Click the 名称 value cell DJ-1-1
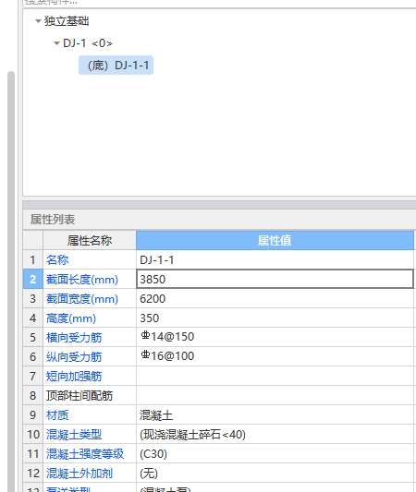Screen dimensions: 416x492 tap(275, 259)
